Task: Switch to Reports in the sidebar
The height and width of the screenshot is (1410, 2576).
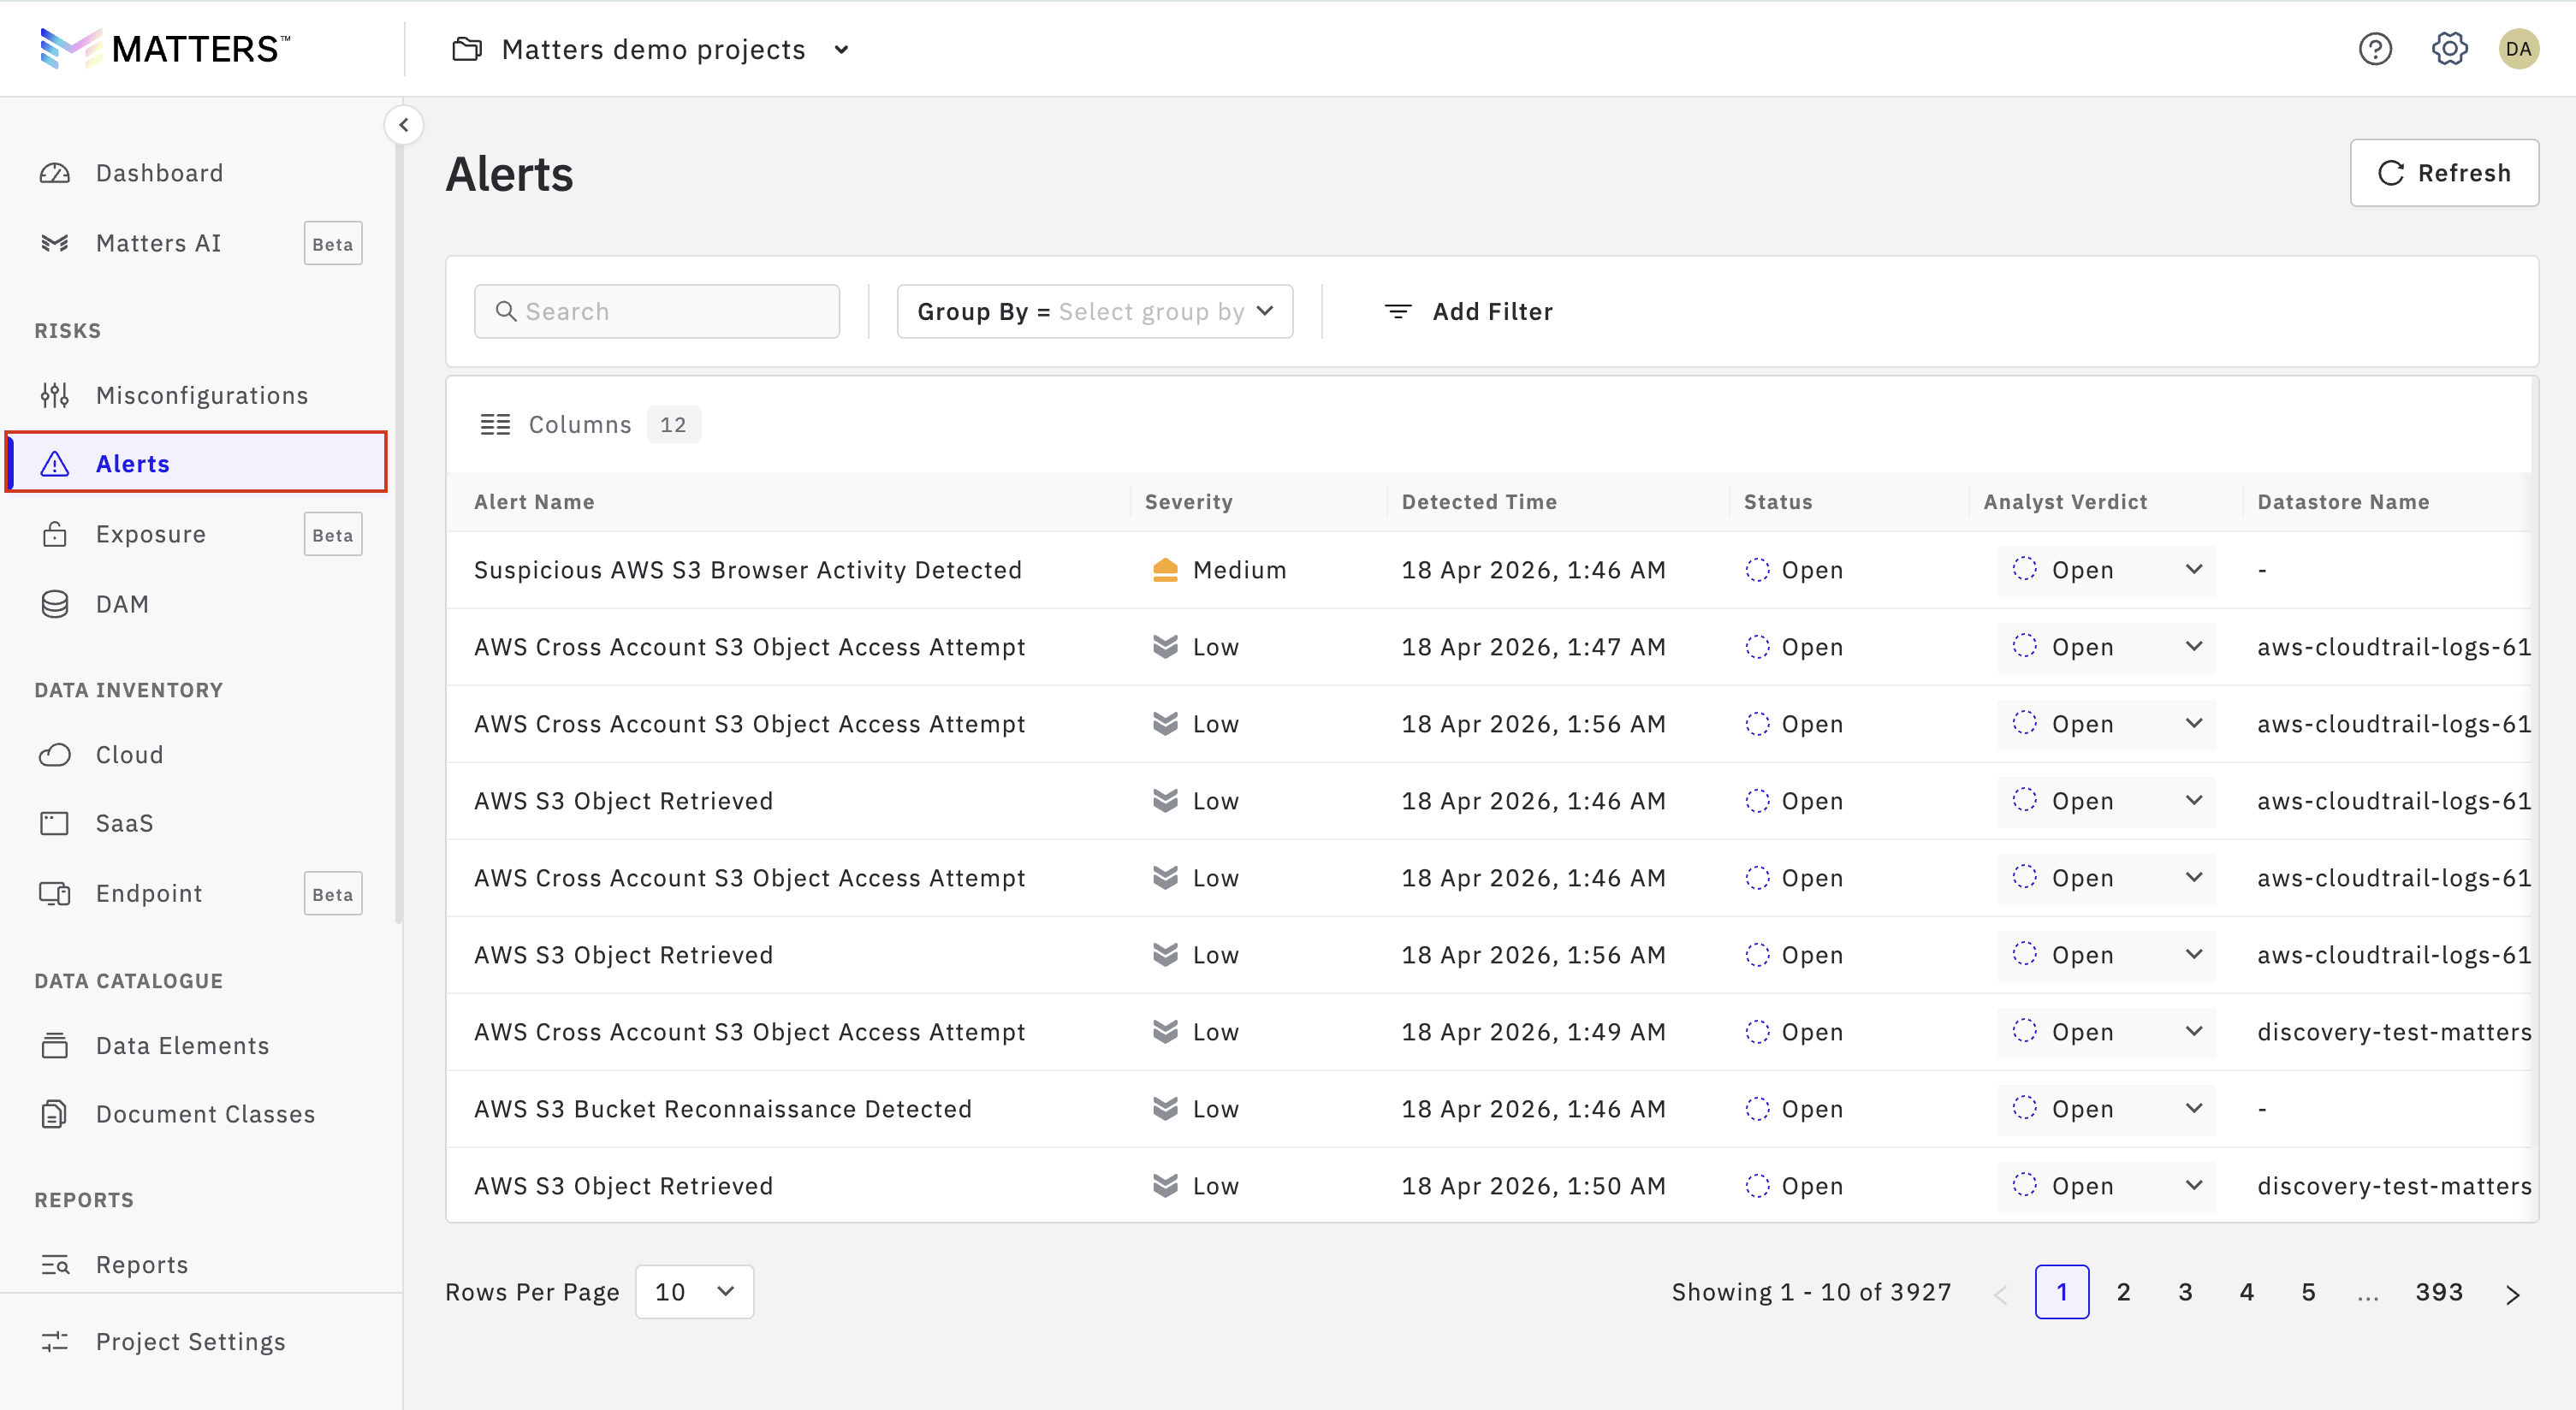Action: [141, 1264]
